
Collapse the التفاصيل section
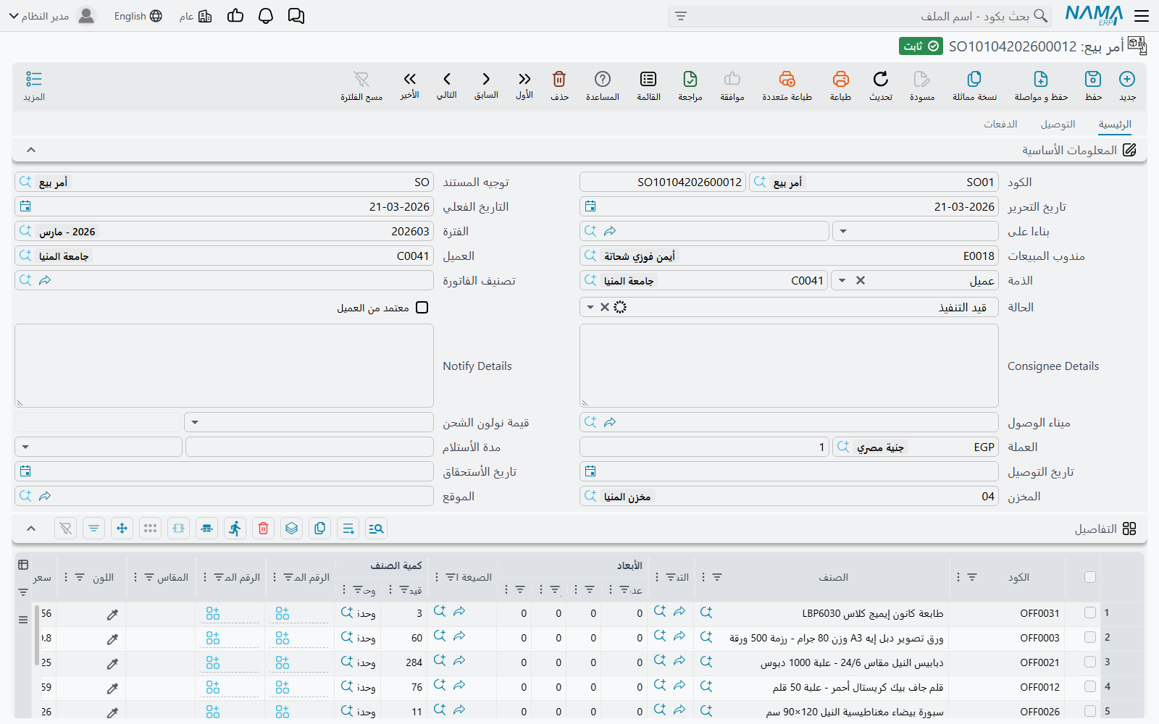pos(31,529)
